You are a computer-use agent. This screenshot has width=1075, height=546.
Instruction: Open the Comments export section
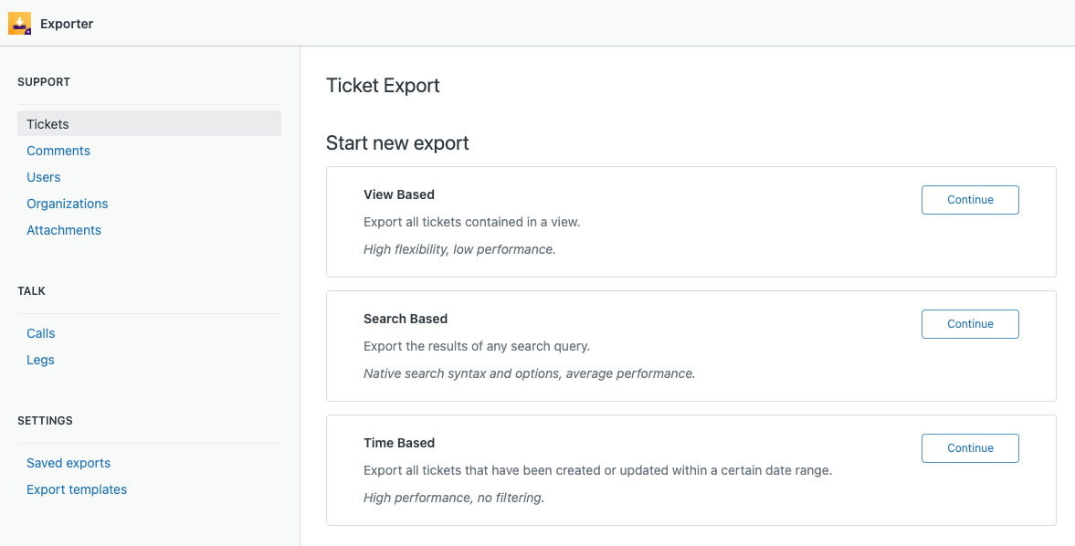pos(58,151)
